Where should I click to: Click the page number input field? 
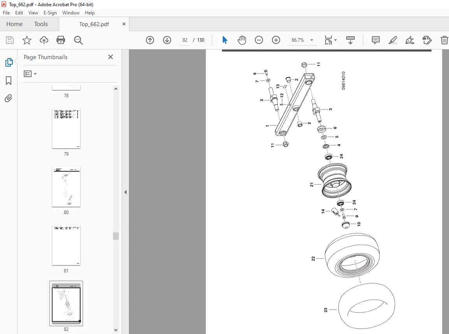click(185, 40)
